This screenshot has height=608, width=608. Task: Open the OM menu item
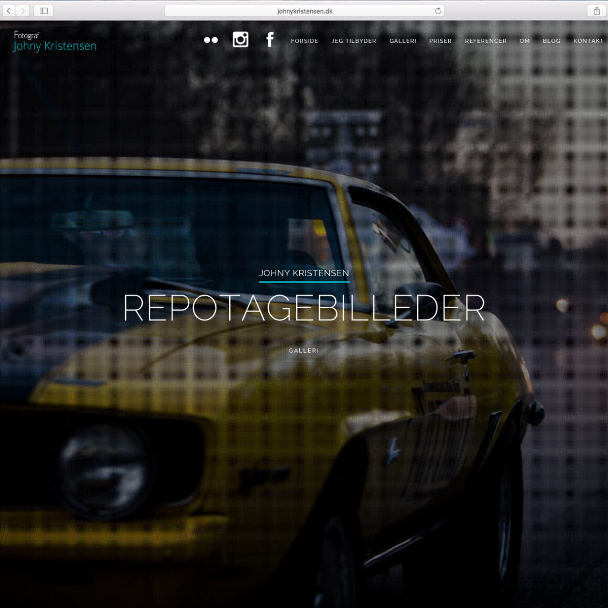click(x=524, y=41)
